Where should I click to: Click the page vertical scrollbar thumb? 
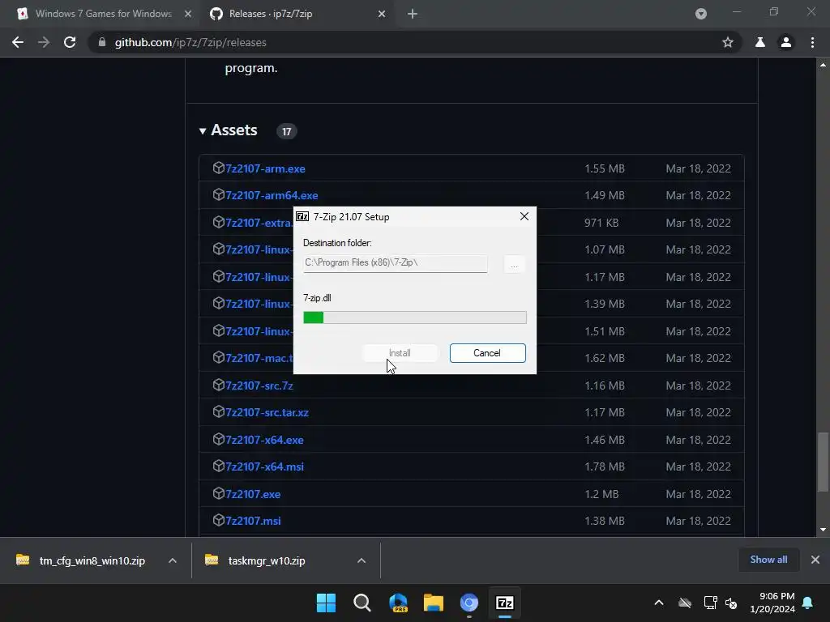click(823, 462)
